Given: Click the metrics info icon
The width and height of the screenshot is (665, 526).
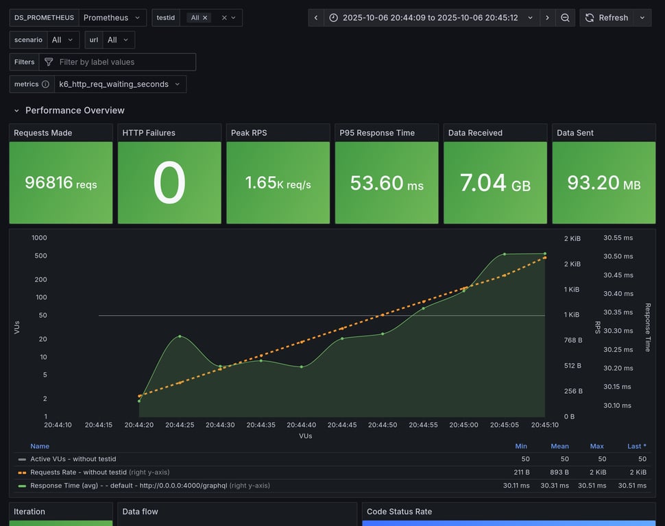Looking at the screenshot, I should point(45,84).
